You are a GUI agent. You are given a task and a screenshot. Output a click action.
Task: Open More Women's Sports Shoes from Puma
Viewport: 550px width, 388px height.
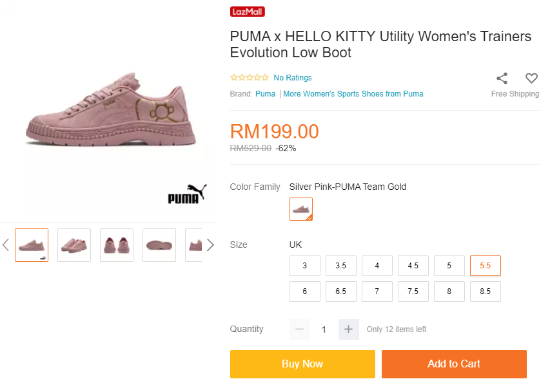[353, 94]
